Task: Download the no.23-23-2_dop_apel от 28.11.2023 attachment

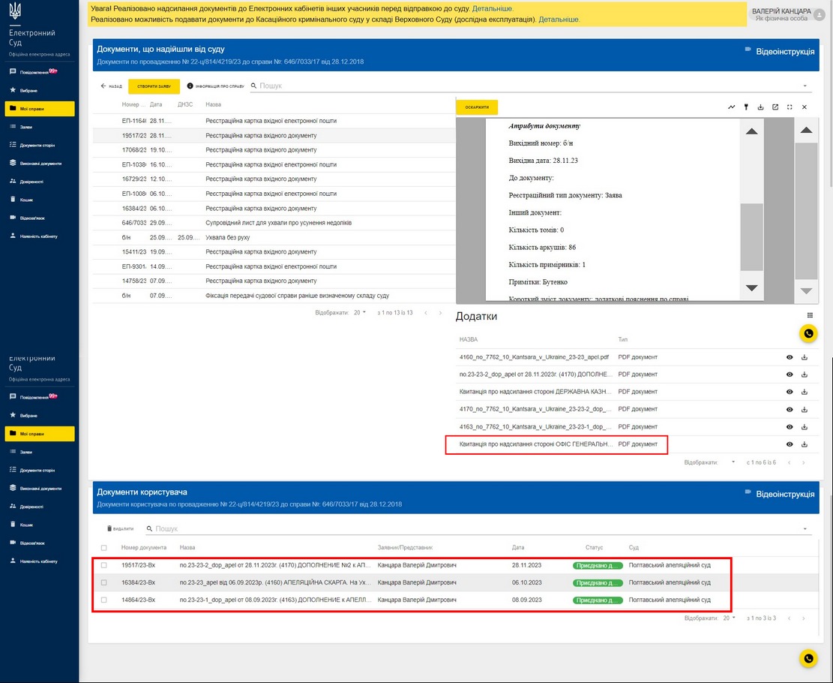Action: point(805,375)
